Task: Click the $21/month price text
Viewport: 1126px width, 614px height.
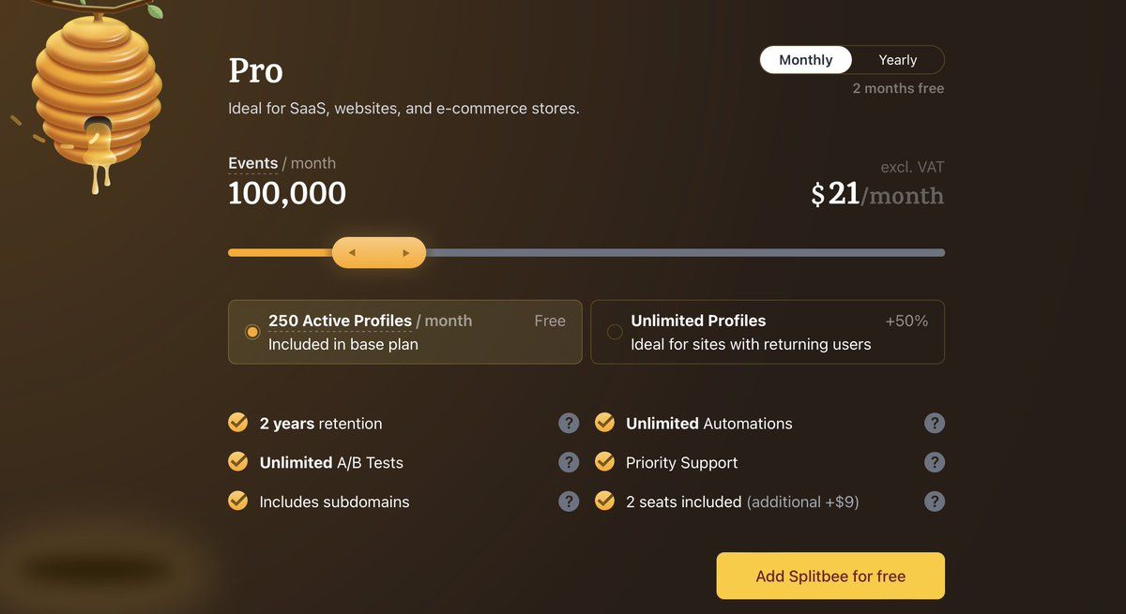Action: (x=877, y=194)
